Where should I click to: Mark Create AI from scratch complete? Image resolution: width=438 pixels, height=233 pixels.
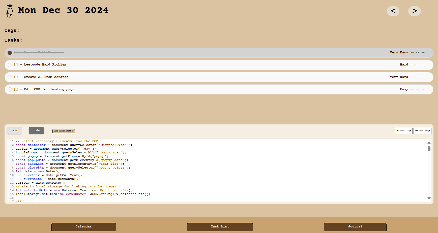10,77
